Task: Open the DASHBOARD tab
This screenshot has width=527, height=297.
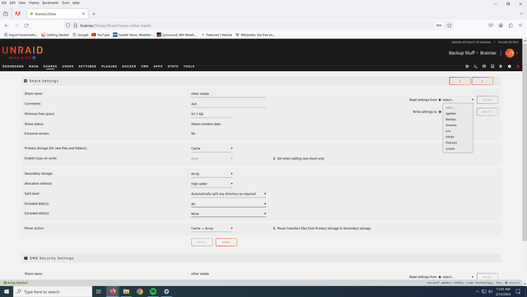Action: [13, 66]
